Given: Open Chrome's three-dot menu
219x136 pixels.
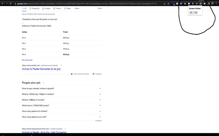Looking at the screenshot, I should [x=216, y=4].
